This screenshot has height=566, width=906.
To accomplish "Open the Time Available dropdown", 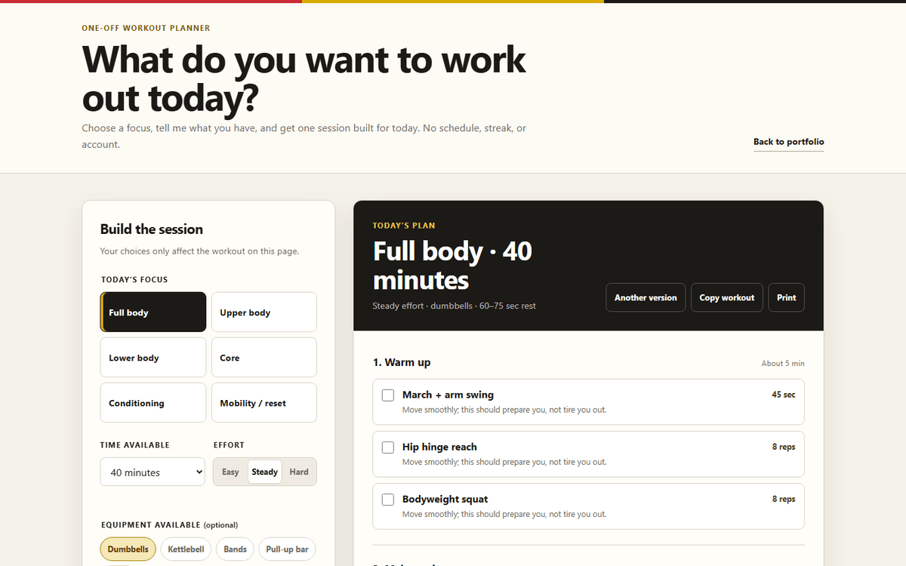I will point(153,472).
